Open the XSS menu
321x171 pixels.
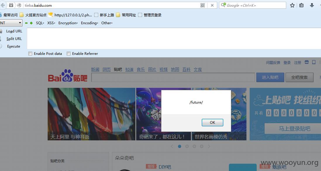pyautogui.click(x=51, y=23)
